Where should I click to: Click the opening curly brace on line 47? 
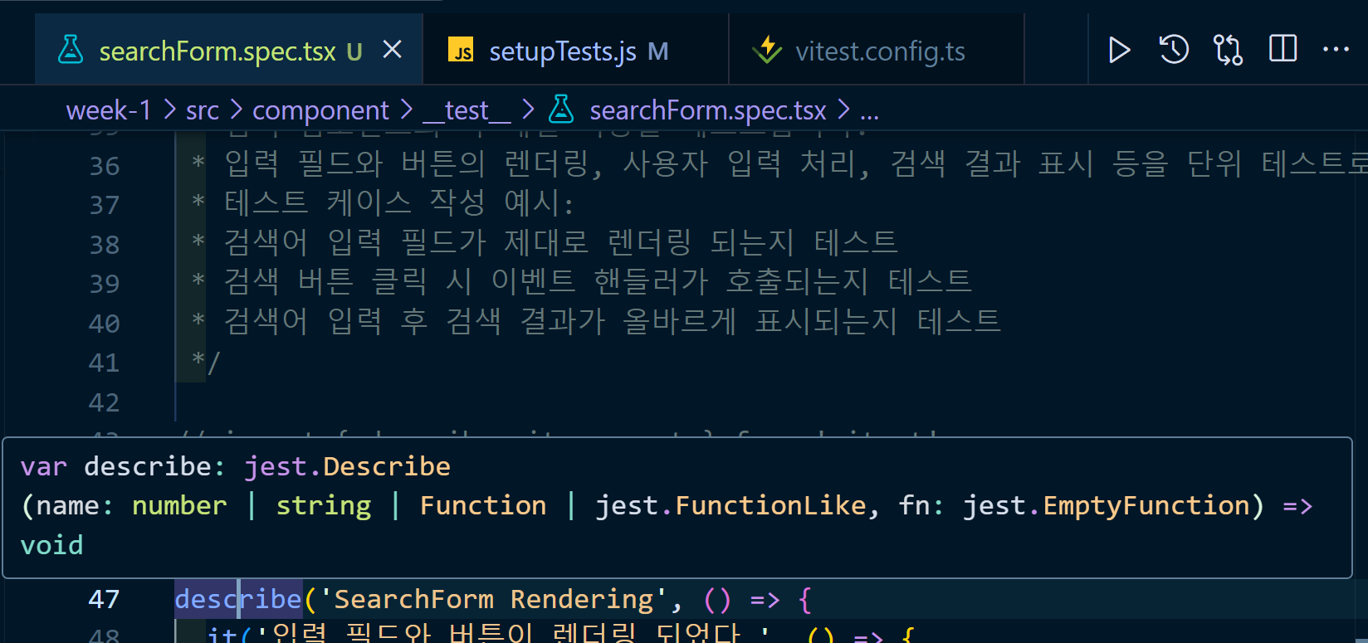point(804,599)
